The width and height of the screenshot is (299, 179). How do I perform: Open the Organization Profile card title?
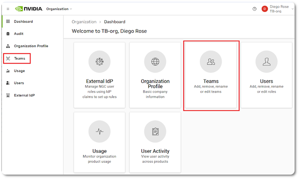pyautogui.click(x=155, y=84)
